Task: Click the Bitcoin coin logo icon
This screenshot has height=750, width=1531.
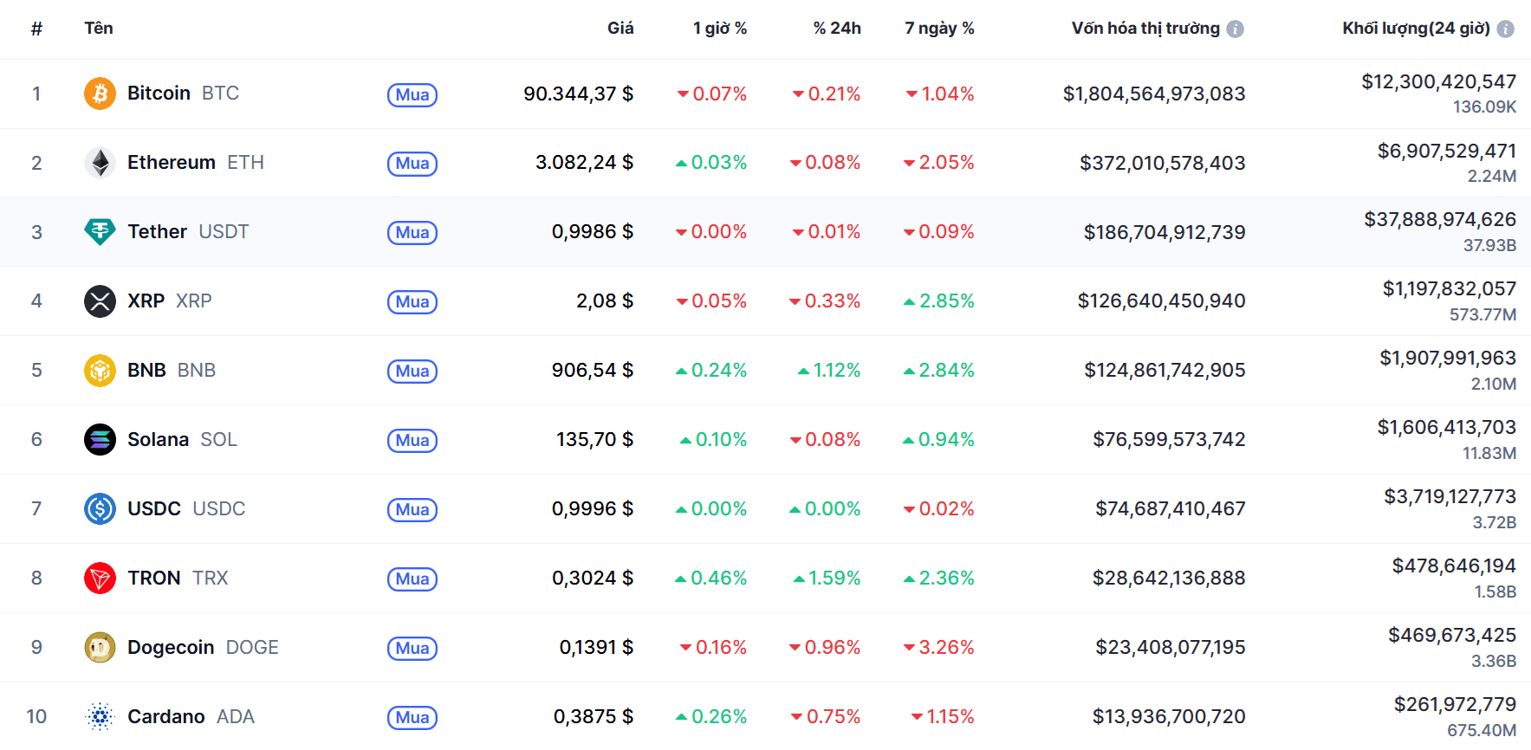Action: 100,94
